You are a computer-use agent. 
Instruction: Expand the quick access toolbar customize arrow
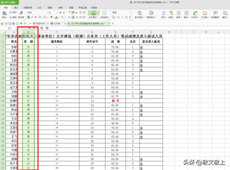[30, 23]
